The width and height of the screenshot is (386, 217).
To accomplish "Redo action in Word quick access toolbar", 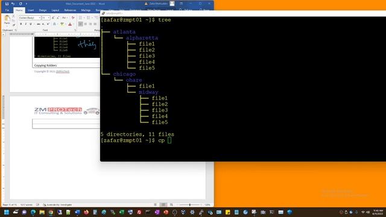I will (x=21, y=4).
